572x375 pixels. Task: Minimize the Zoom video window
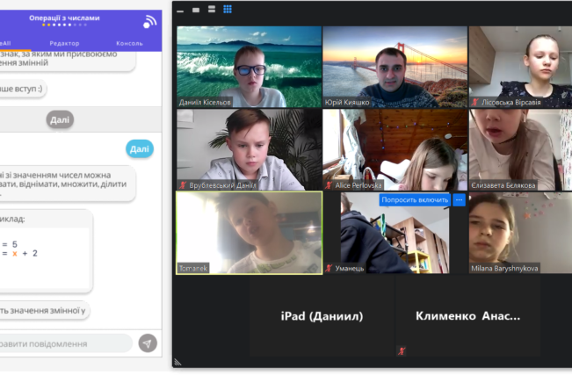[x=180, y=11]
